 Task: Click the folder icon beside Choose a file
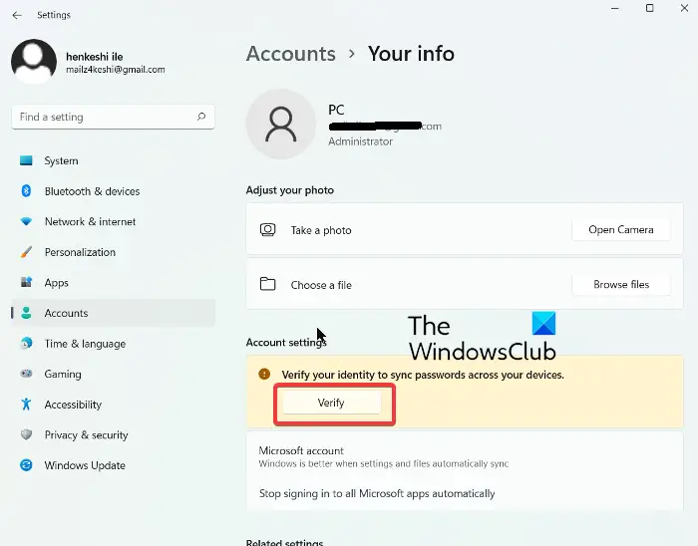coord(267,284)
